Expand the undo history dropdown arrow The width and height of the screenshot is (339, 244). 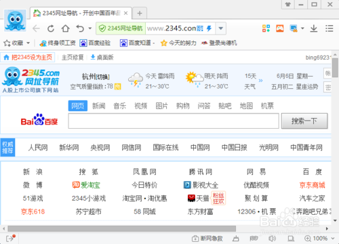pyautogui.click(x=90, y=28)
